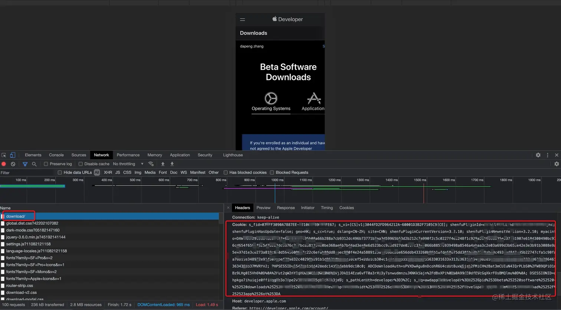
Task: Select language-locales.js request row
Action: [109, 251]
